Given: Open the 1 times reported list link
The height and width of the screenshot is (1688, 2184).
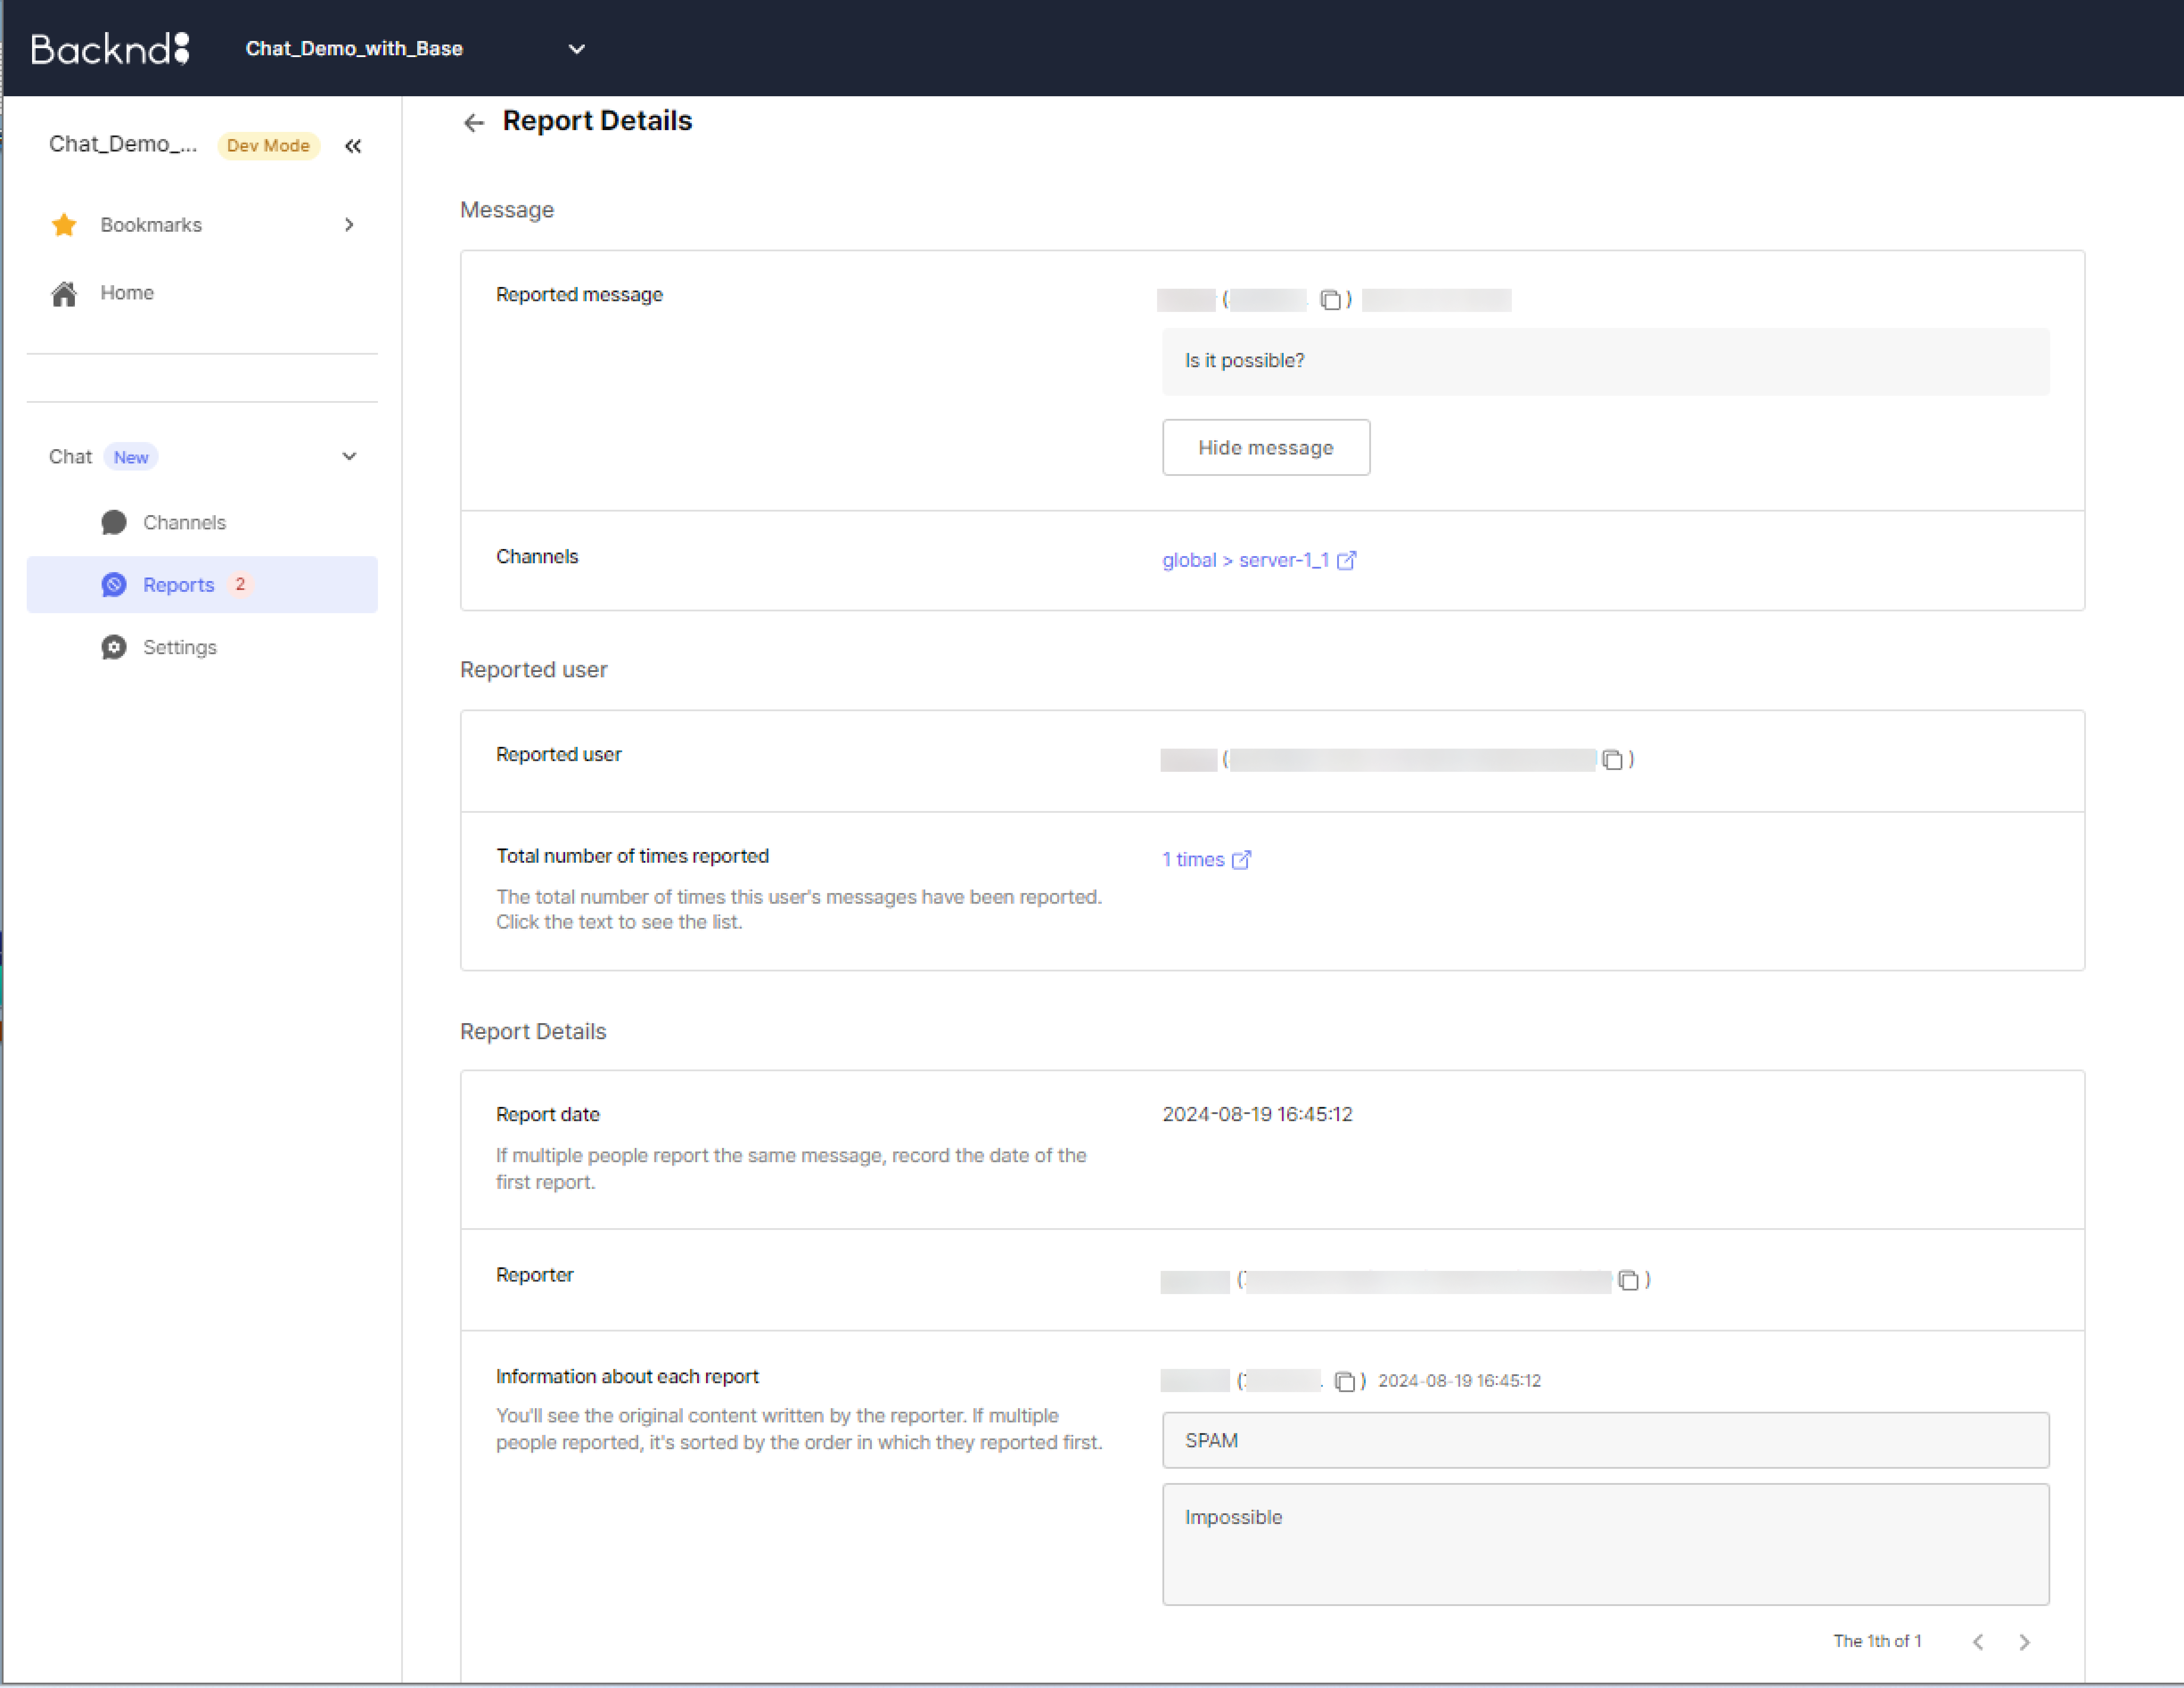Looking at the screenshot, I should pyautogui.click(x=1193, y=859).
